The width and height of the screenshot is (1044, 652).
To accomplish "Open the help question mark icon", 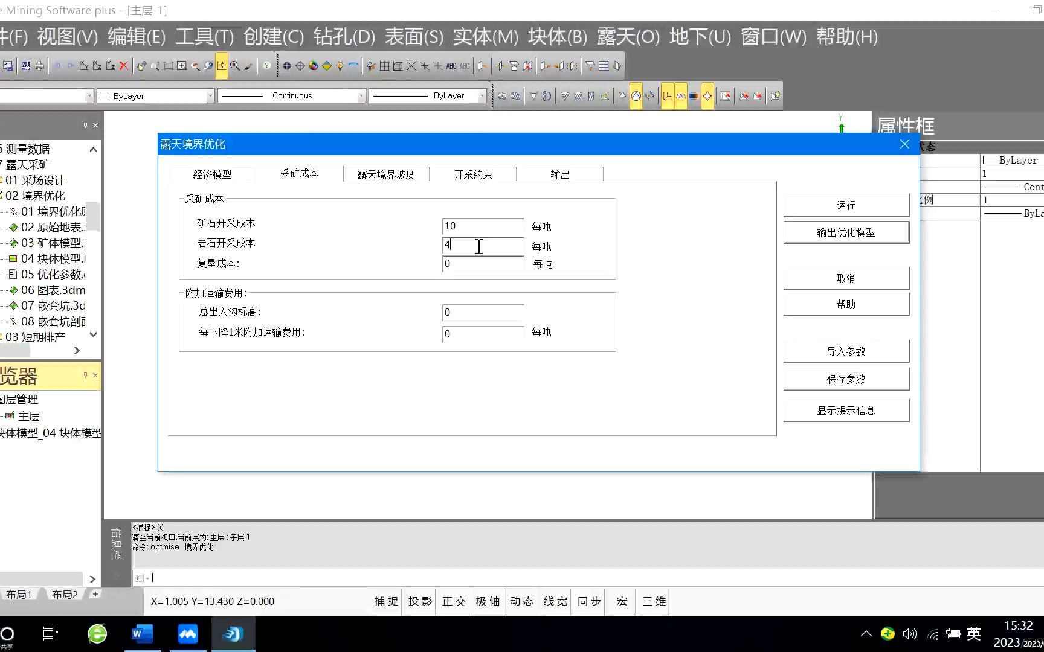I will (x=266, y=66).
